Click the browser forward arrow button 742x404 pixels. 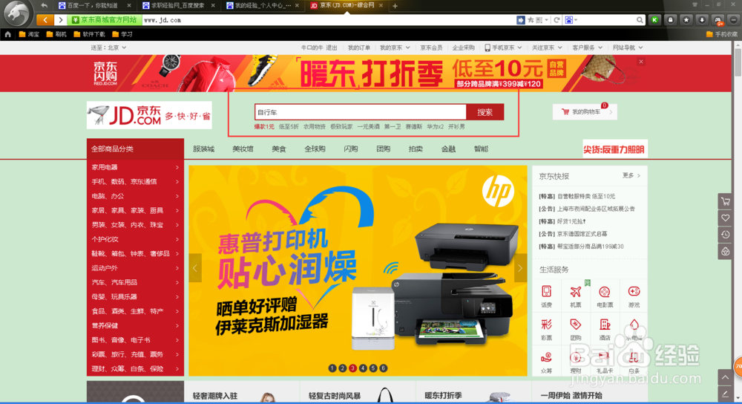(60, 20)
